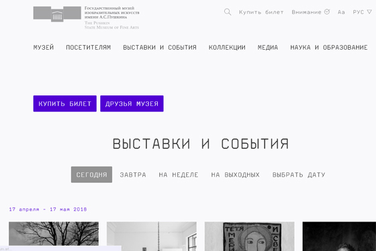Viewport: 376px width, 251px height.
Task: Open the 'МЕДИА' menu
Action: [268, 48]
